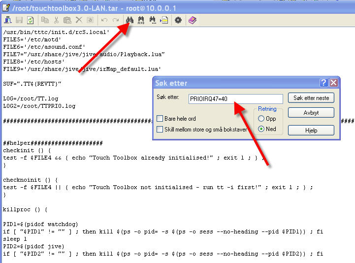Click the Copy icon in toolbar
This screenshot has width=355, height=263.
pos(45,20)
